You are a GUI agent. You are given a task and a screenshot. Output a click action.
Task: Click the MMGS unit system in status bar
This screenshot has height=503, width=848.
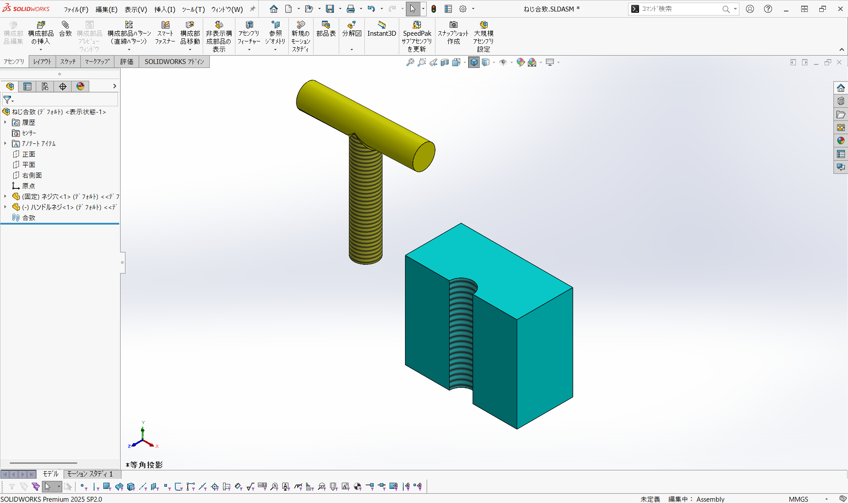tap(799, 499)
